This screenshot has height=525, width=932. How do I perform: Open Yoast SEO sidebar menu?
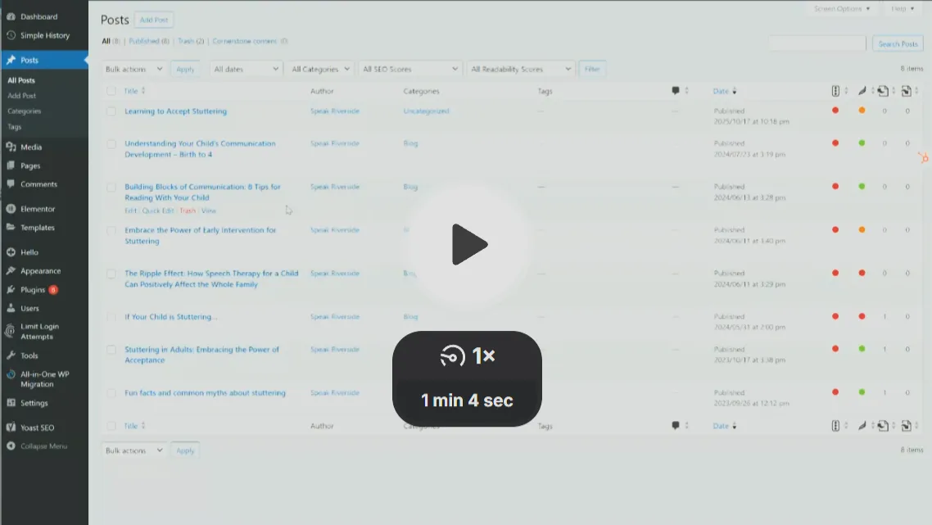[x=38, y=428]
